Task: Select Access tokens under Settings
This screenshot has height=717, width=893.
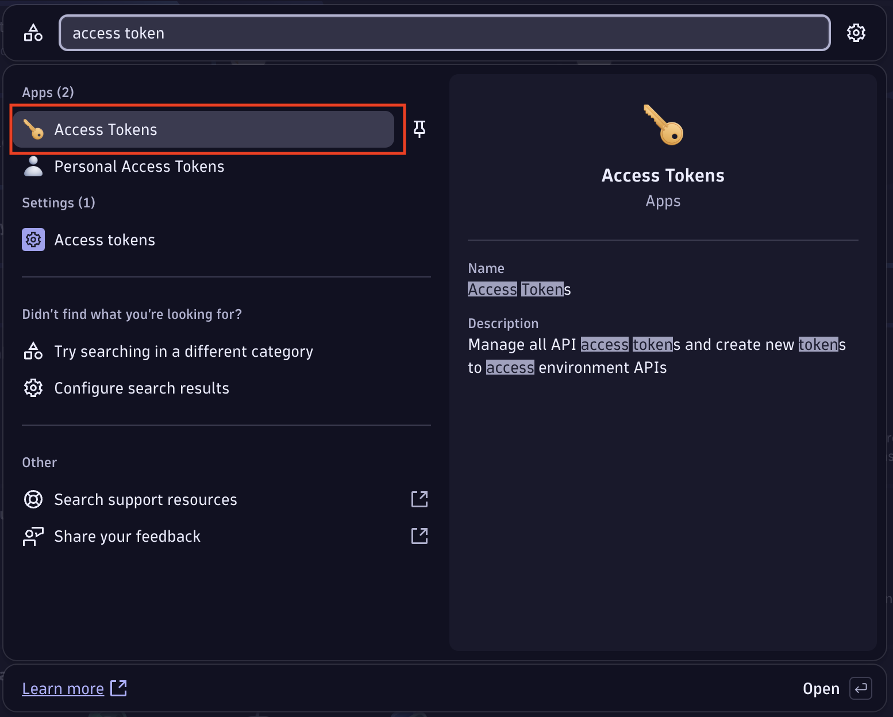Action: tap(105, 240)
